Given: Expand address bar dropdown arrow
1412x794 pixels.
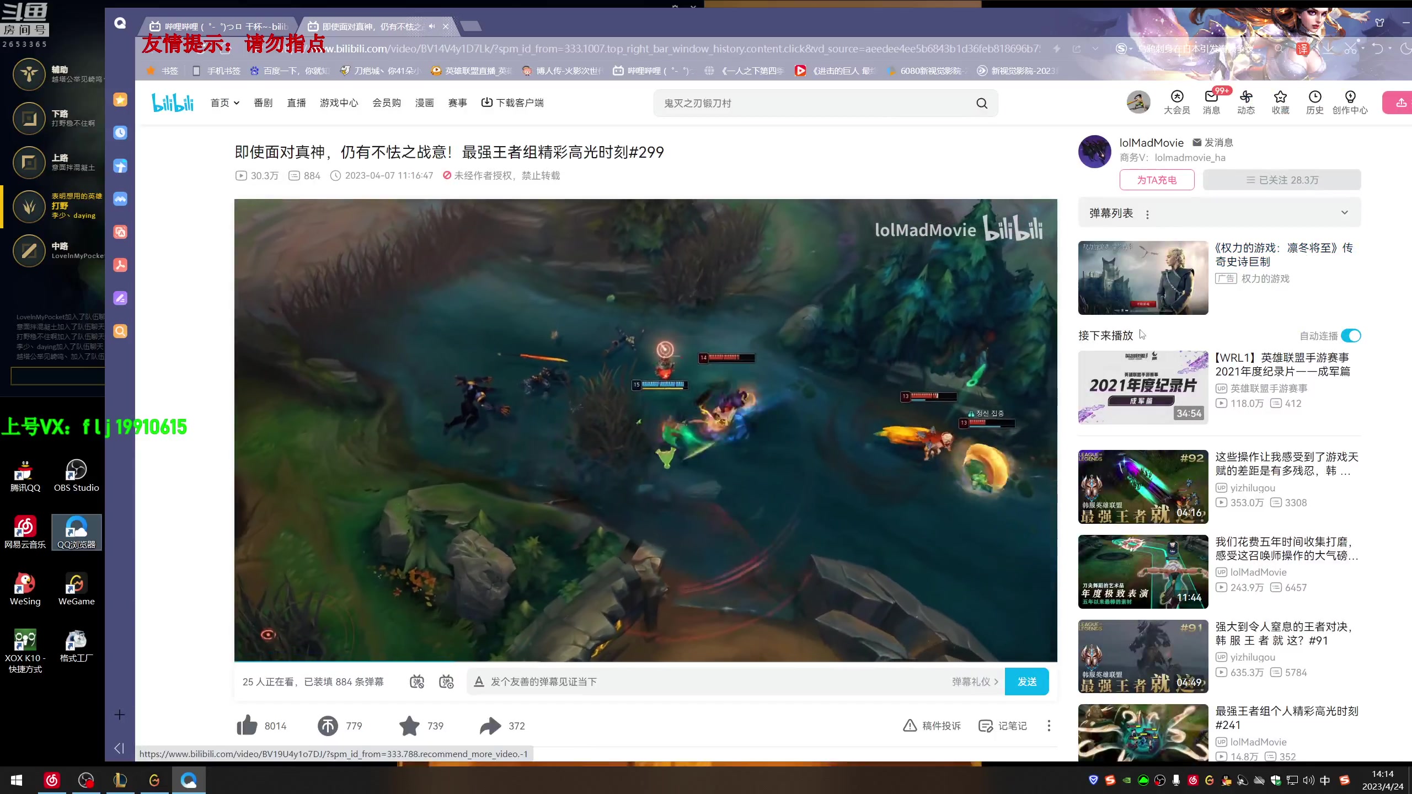Looking at the screenshot, I should point(1095,49).
